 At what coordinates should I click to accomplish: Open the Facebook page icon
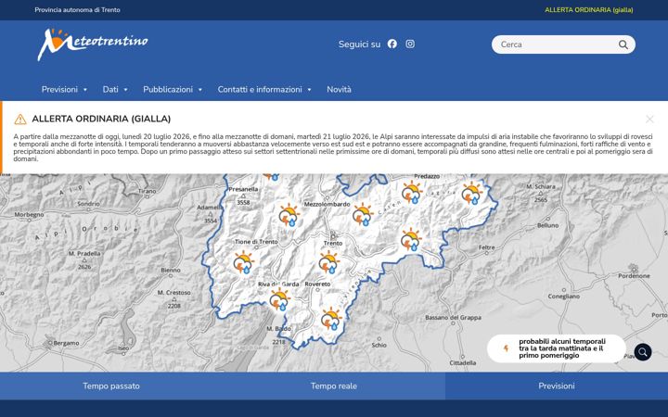[x=392, y=44]
